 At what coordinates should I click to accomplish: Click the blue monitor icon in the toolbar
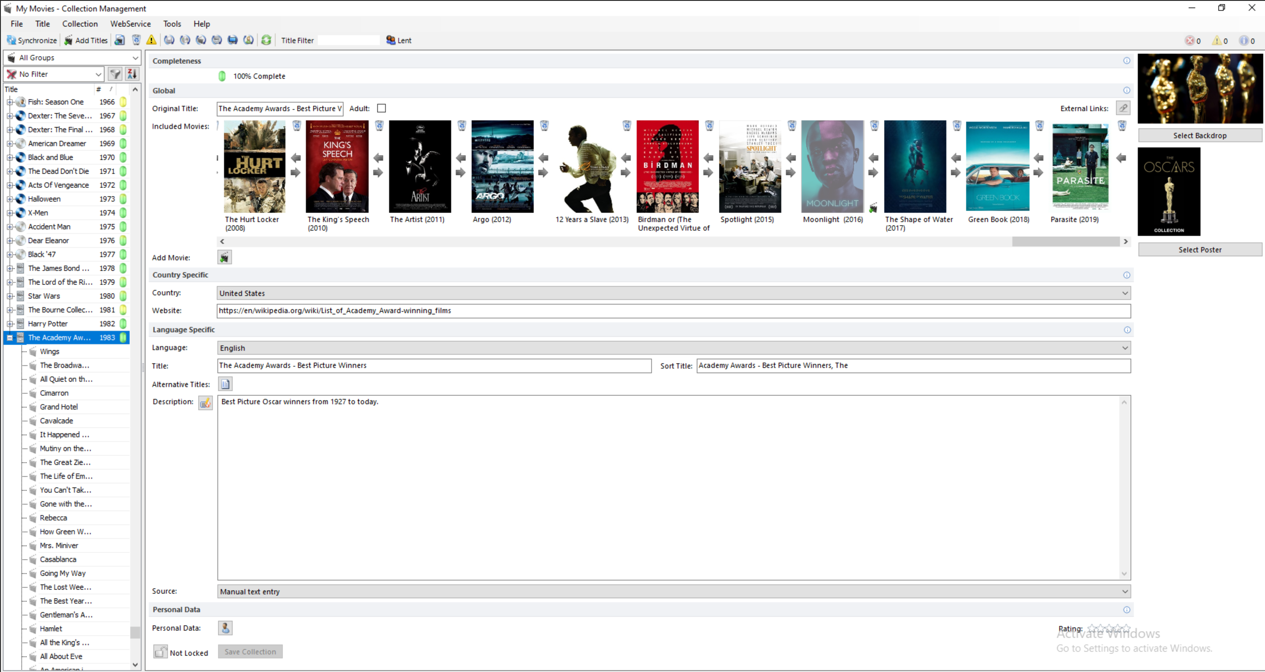(233, 40)
